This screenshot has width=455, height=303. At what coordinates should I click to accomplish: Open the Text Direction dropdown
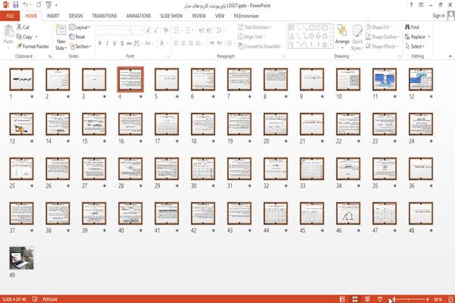(255, 27)
